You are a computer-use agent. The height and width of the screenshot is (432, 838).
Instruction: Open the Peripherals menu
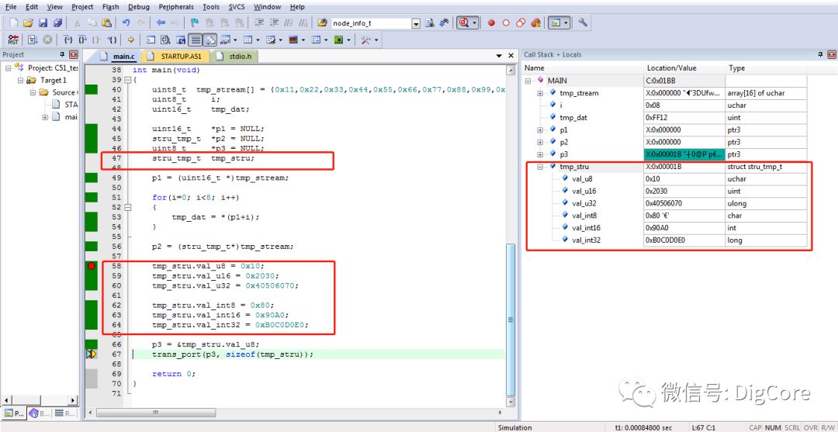[x=176, y=7]
